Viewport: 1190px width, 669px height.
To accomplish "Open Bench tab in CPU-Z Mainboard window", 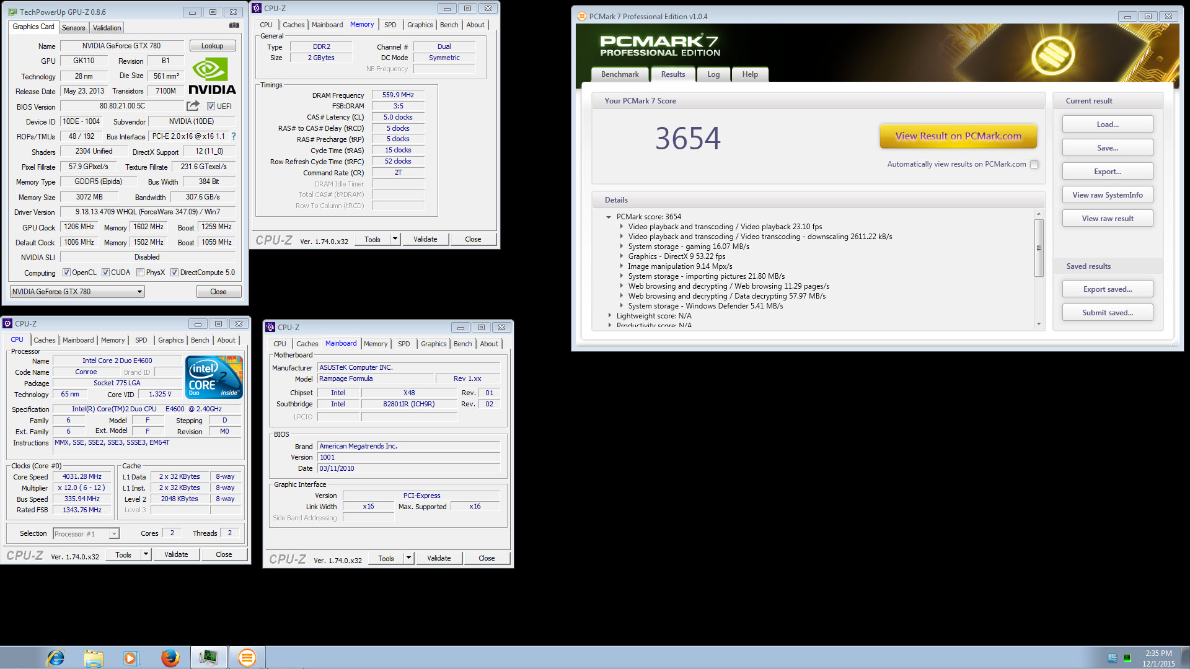I will 462,344.
